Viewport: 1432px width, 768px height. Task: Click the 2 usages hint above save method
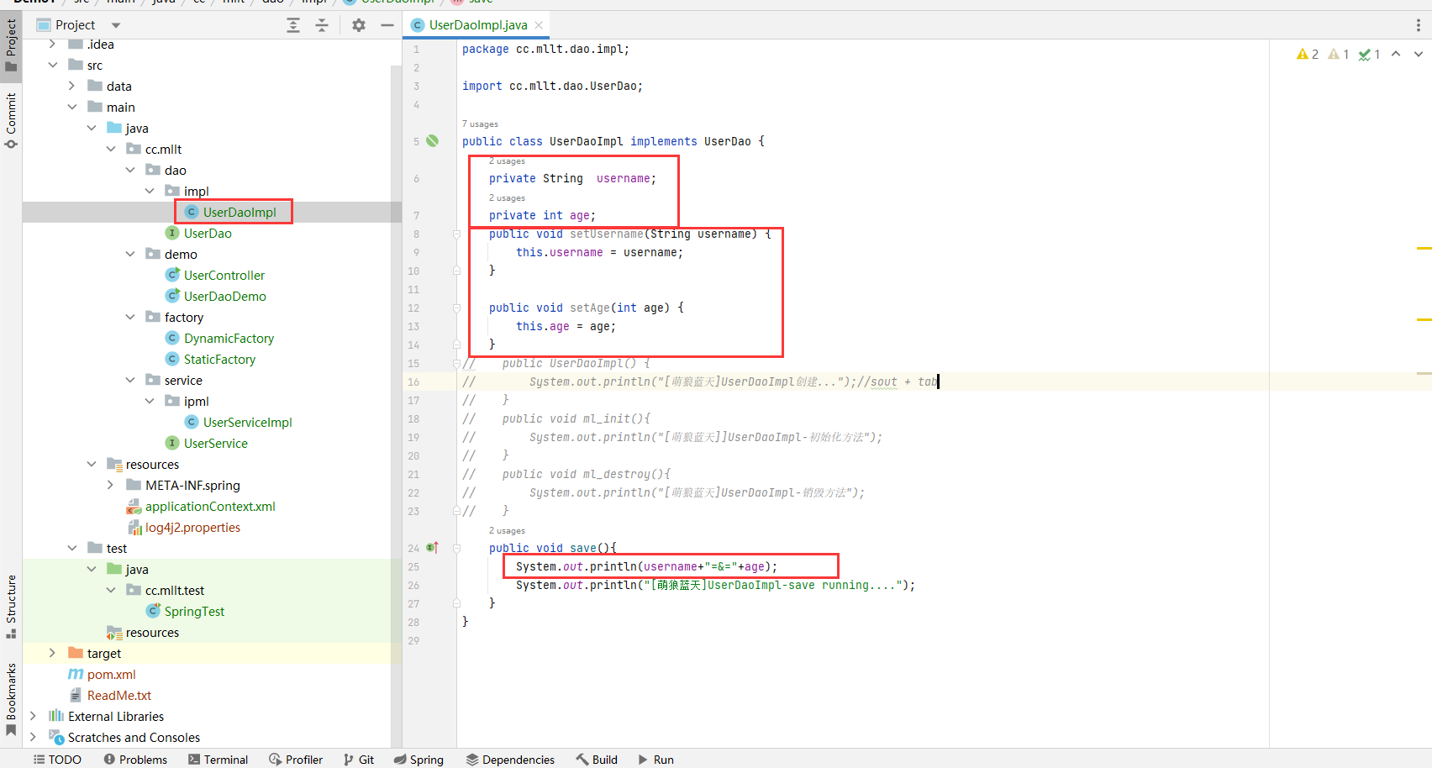[x=507, y=530]
